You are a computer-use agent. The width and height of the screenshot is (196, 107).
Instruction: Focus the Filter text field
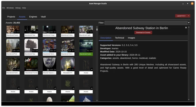point(146,23)
